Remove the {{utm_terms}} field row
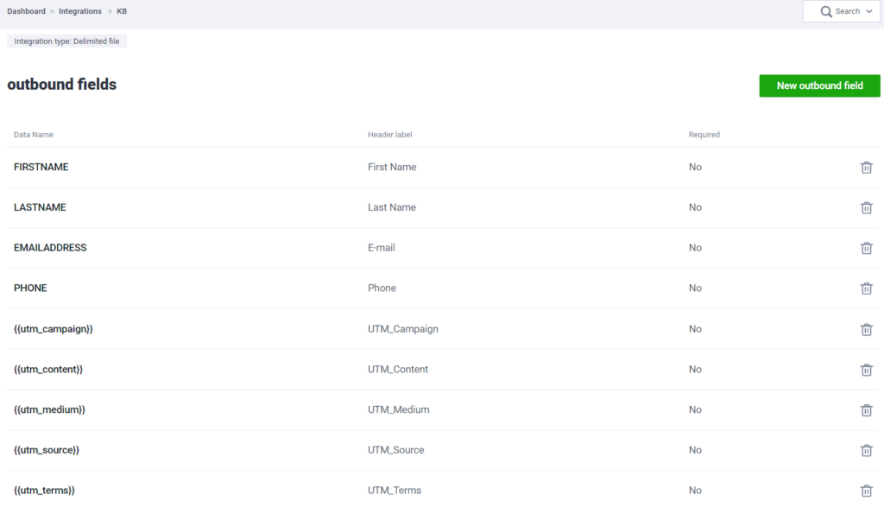This screenshot has height=507, width=884. pos(866,491)
